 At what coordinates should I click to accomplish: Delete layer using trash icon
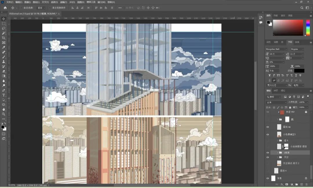point(306,185)
